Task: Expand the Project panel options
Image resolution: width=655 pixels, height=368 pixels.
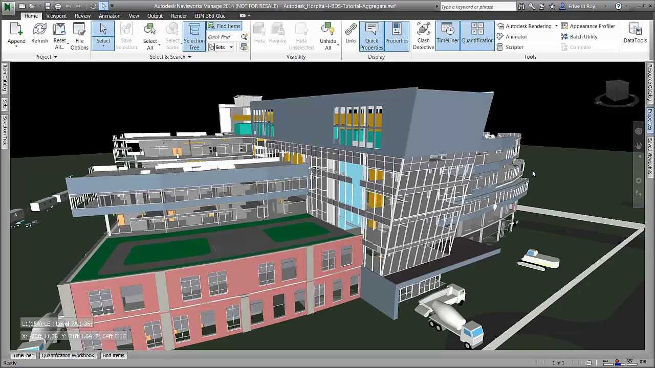Action: (56, 57)
